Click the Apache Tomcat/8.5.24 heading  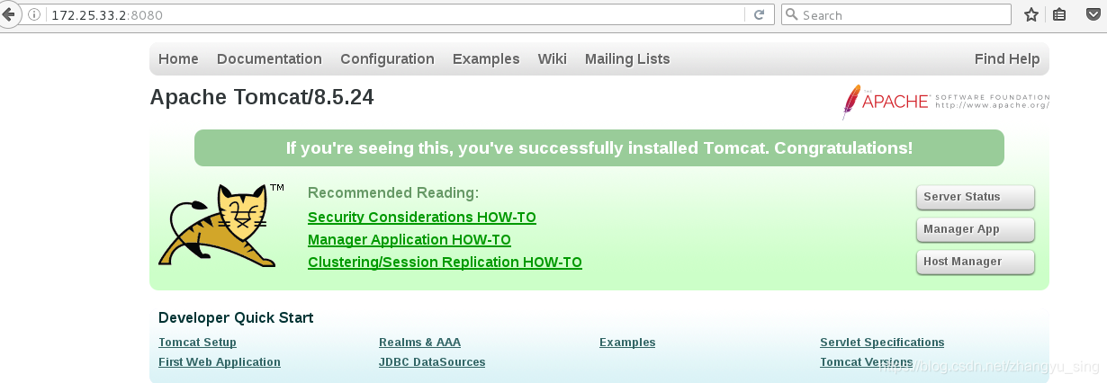click(262, 97)
